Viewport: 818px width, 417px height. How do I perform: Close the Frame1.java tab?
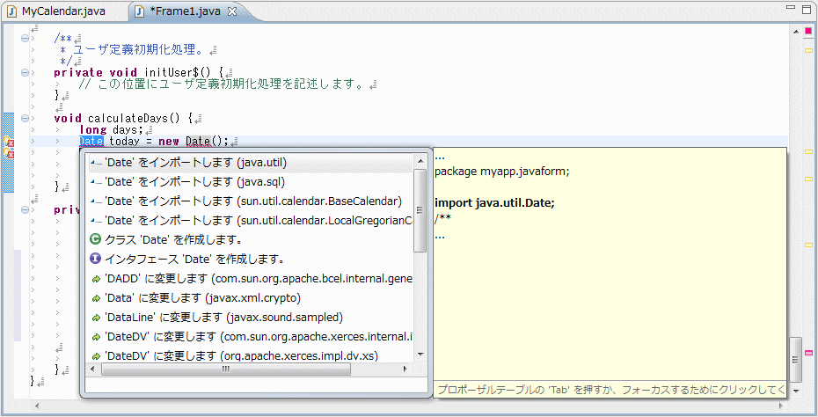click(233, 11)
